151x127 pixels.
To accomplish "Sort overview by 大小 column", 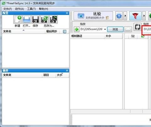I will [x=62, y=75].
